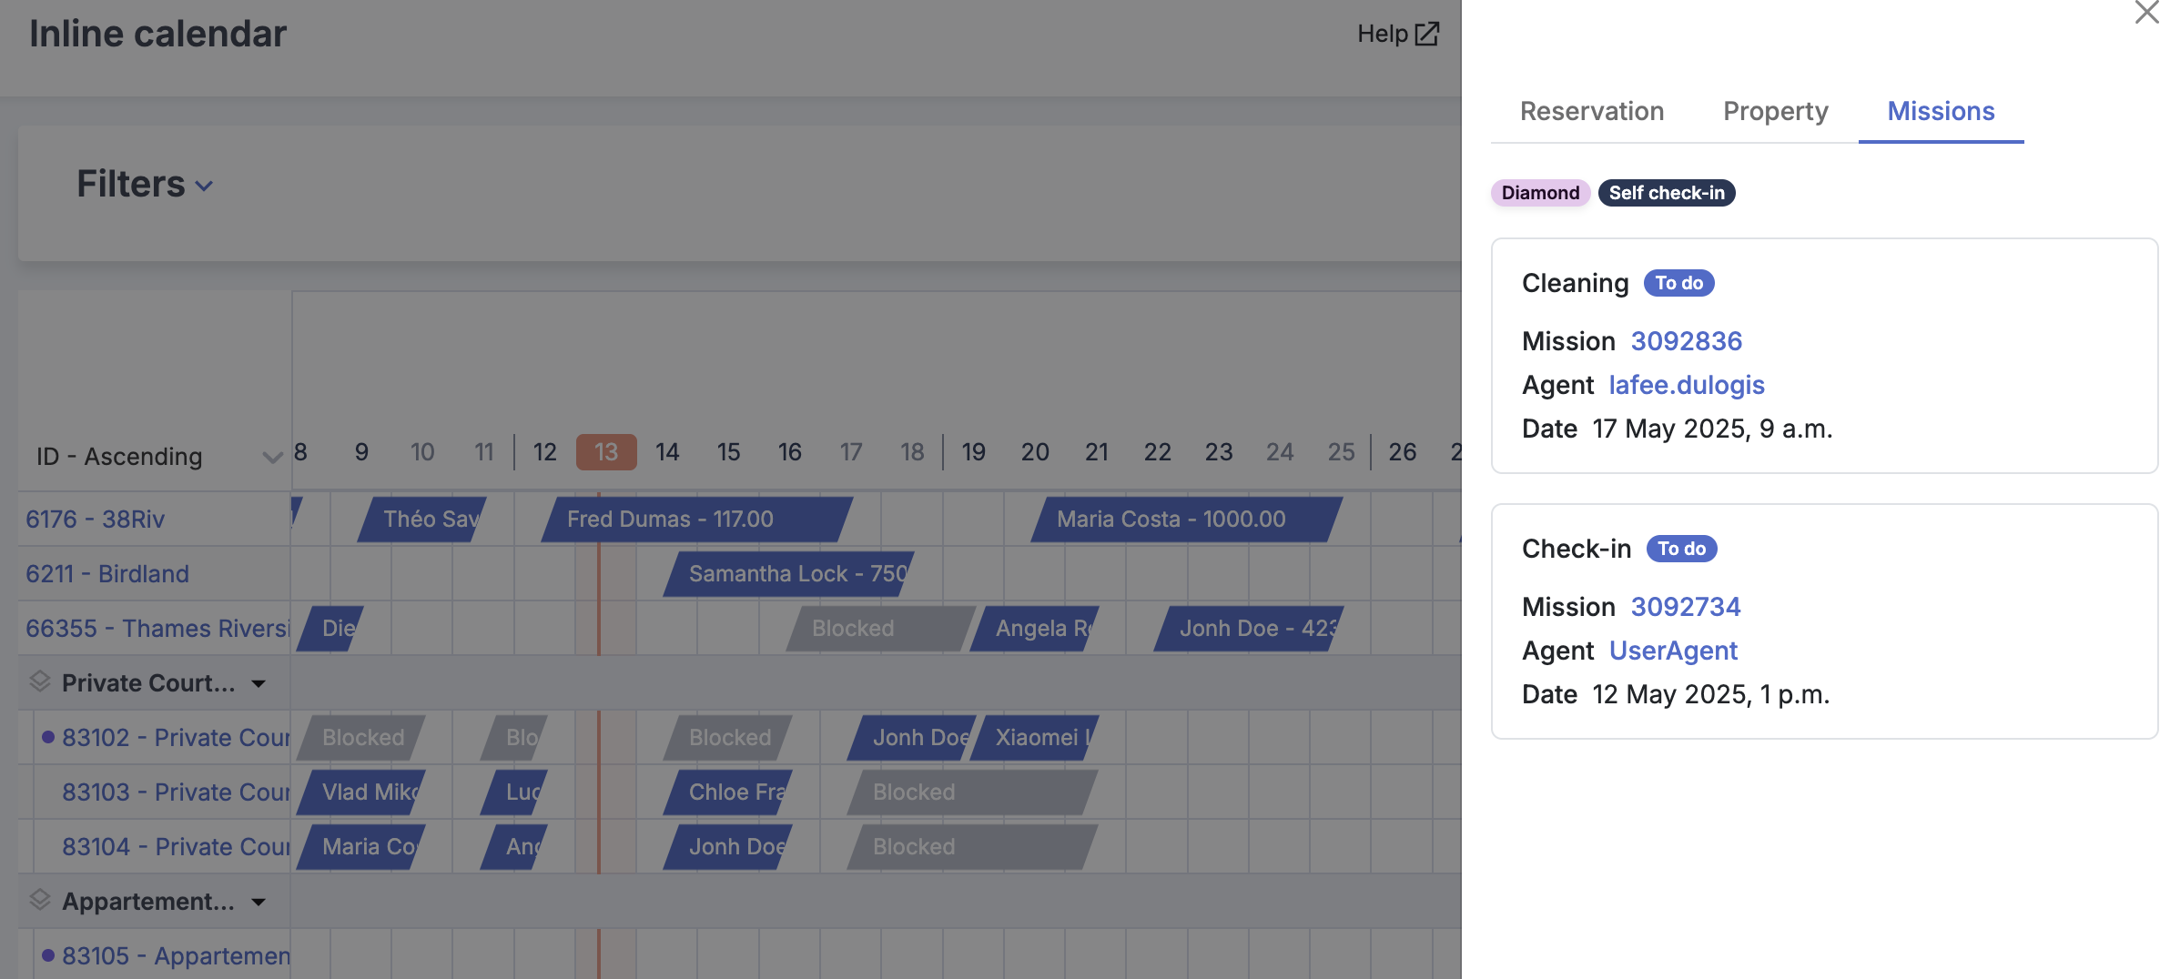Click the Check-in To do status badge
Image resolution: width=2170 pixels, height=979 pixels.
click(x=1681, y=549)
